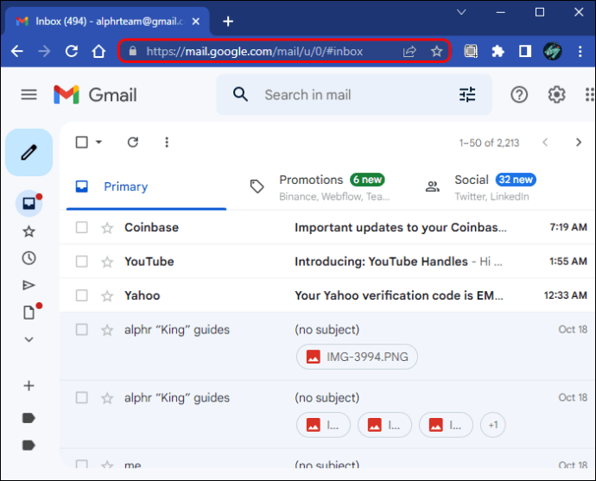Select the Inbox (494) browser tab
The image size is (596, 481).
pos(108,22)
